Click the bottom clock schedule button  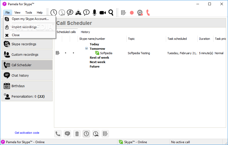tap(86, 134)
